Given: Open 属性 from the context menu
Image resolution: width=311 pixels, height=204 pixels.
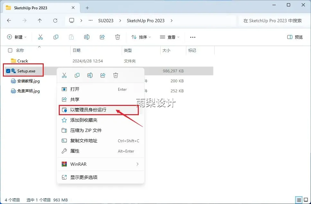Looking at the screenshot, I should click(x=101, y=151).
